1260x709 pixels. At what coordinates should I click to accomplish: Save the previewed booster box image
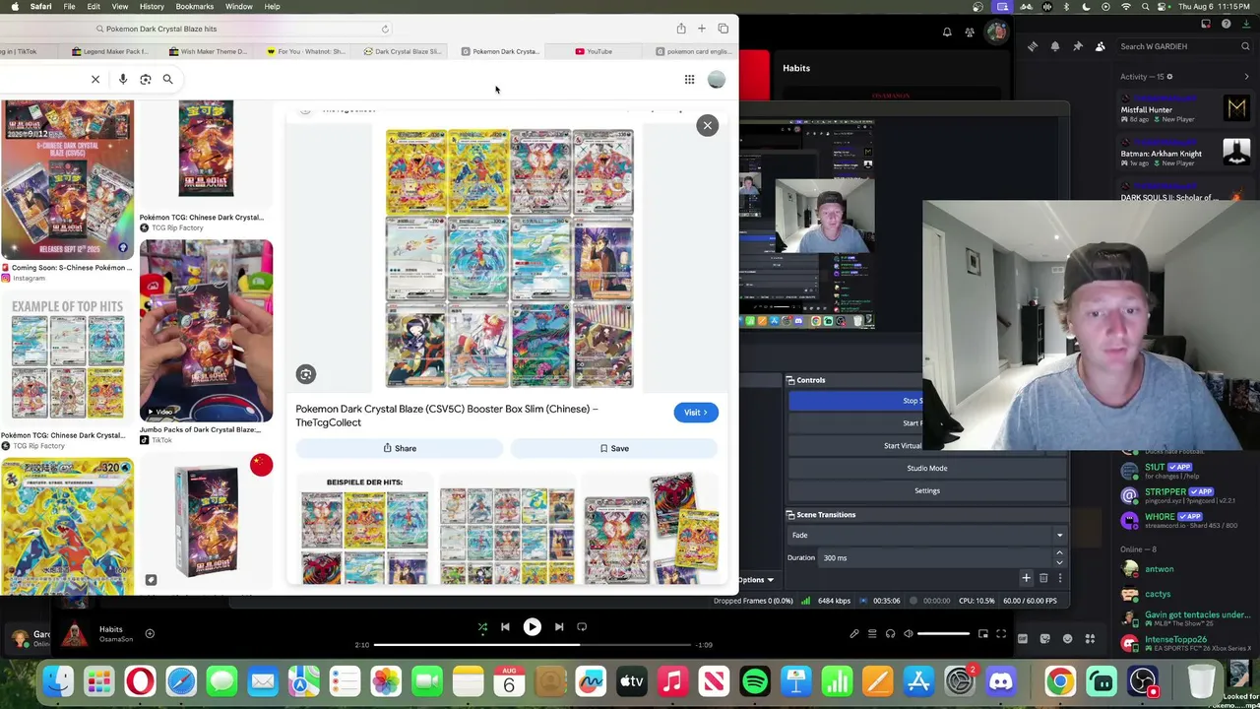(614, 448)
